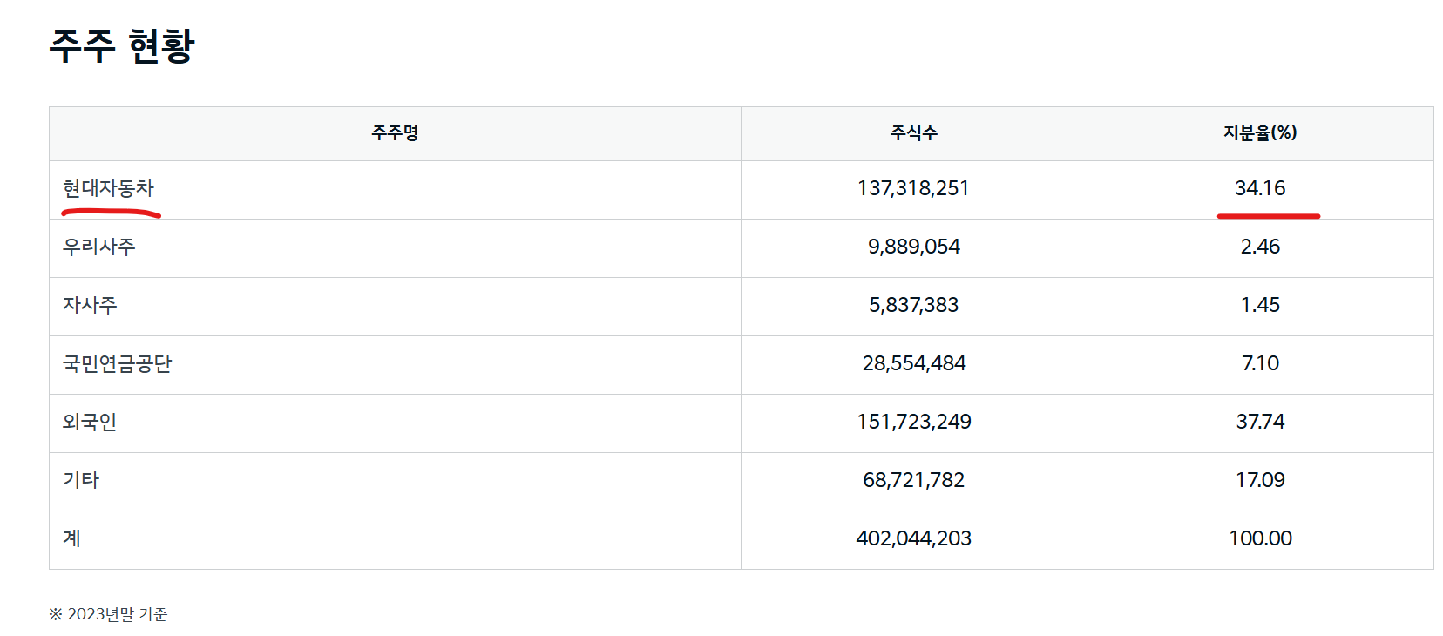Click the 9,889,054 share count cell
The width and height of the screenshot is (1443, 636).
coord(913,247)
